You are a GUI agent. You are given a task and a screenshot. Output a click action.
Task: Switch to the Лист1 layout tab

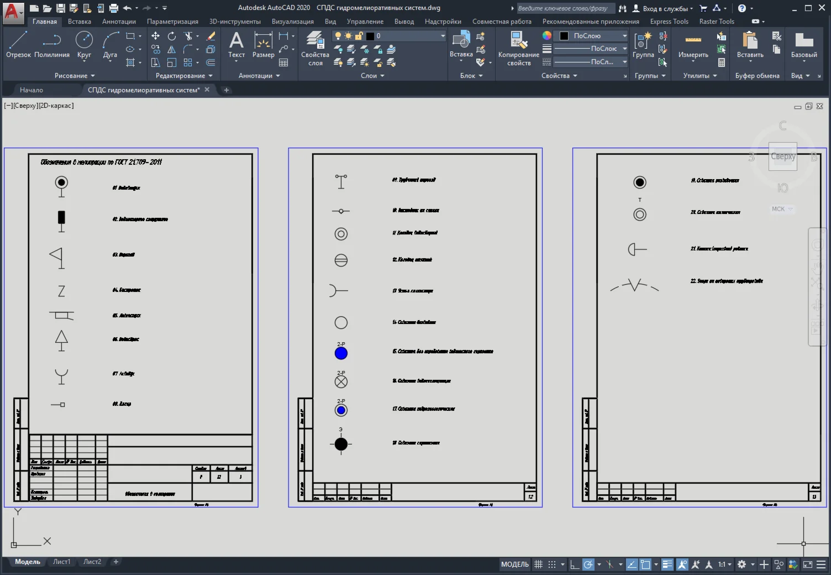click(61, 562)
